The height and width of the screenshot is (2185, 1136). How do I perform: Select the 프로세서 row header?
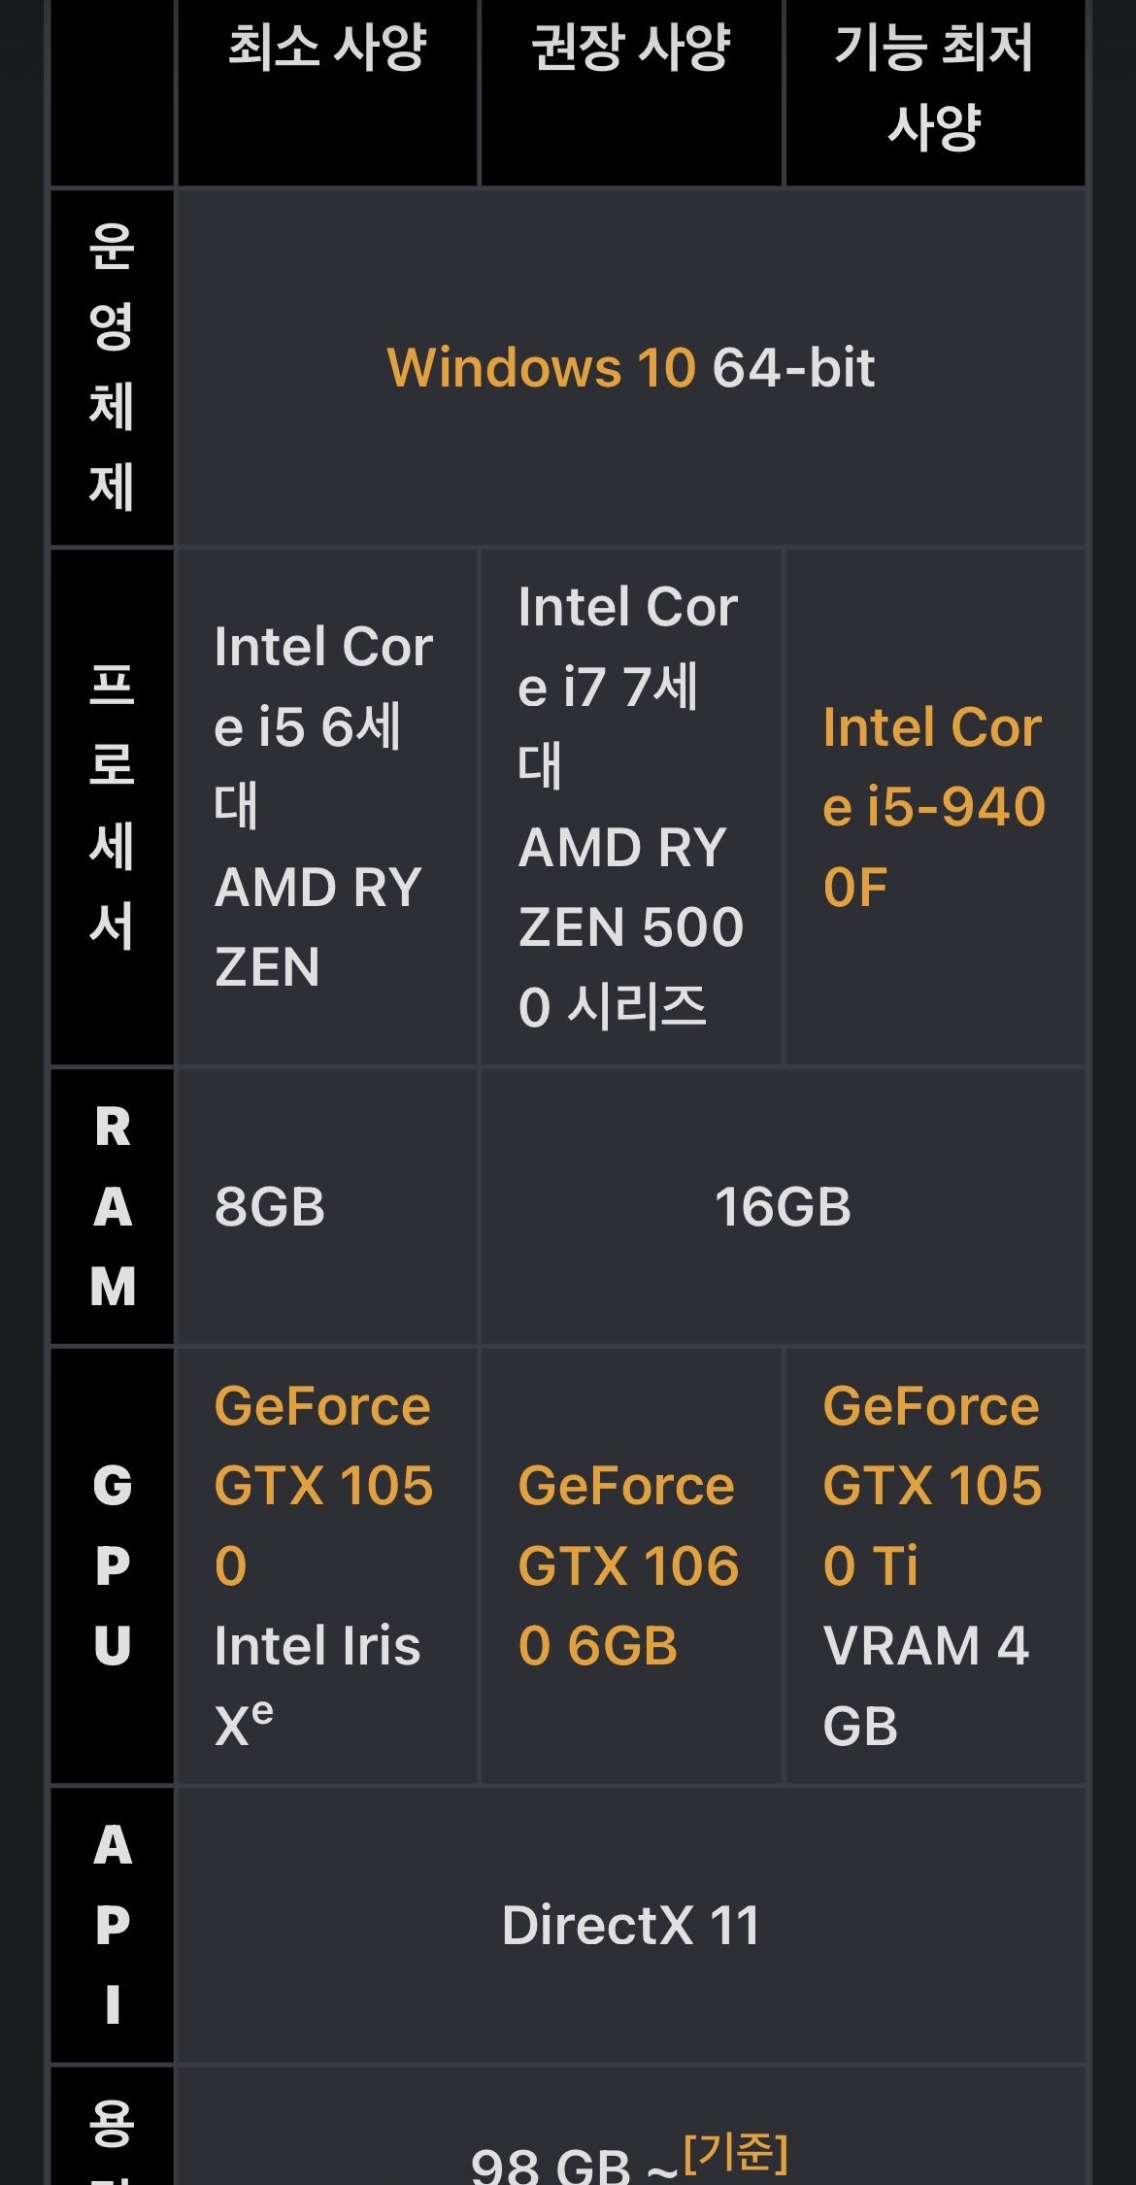click(112, 806)
